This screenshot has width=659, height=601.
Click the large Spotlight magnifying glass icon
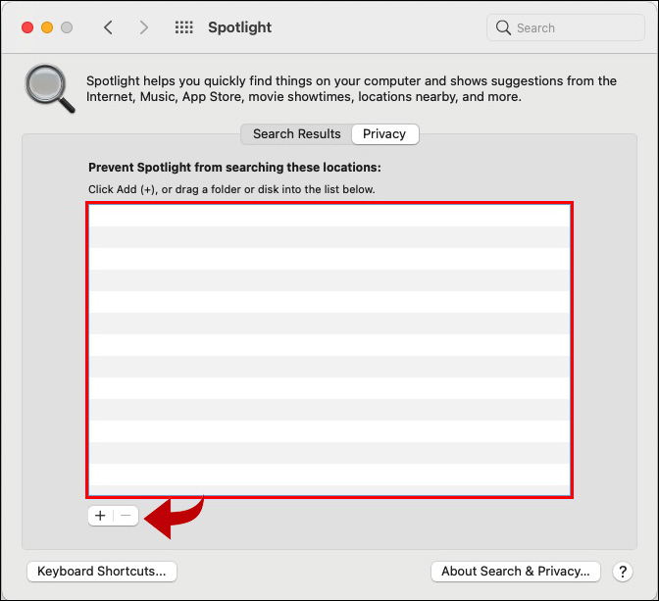[x=50, y=88]
